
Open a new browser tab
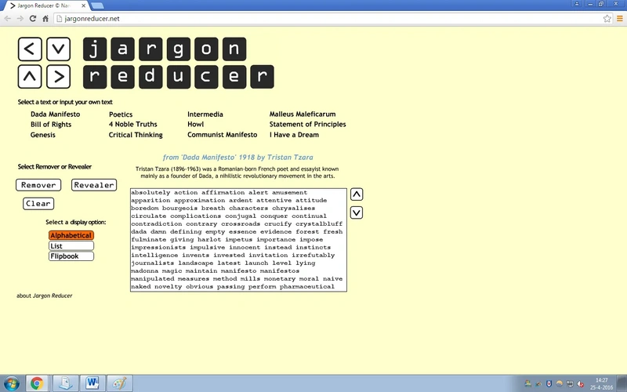[x=97, y=5]
